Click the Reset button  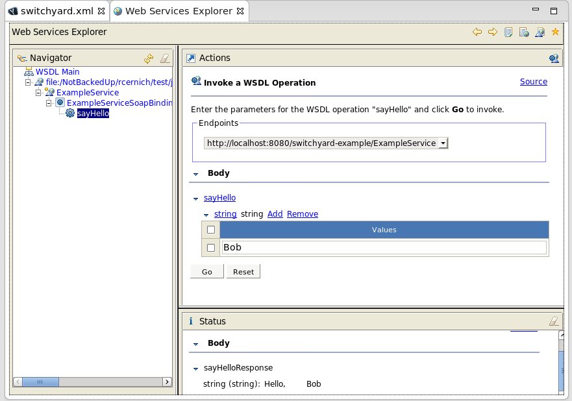tap(243, 272)
